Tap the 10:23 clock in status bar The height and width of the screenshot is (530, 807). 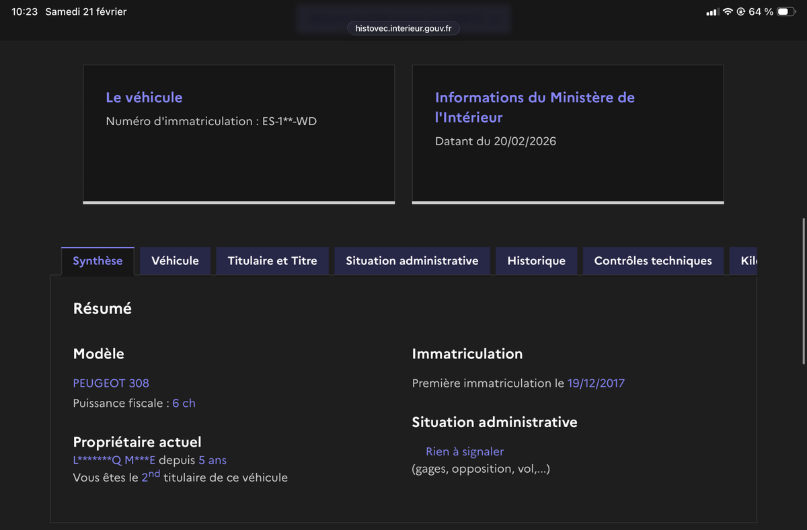(24, 12)
